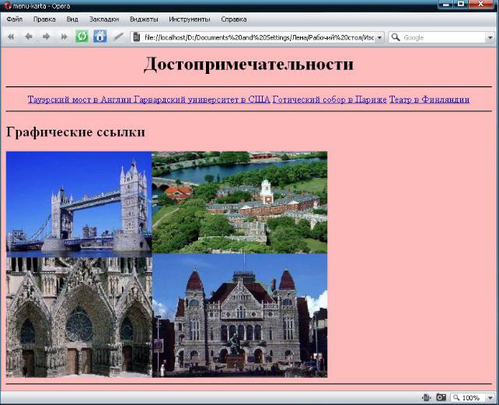Open the address bar history dropdown

point(379,37)
